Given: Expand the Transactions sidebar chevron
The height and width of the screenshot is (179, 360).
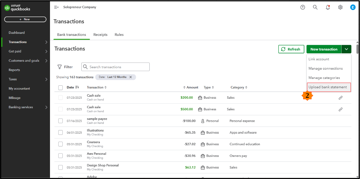Looking at the screenshot, I should [x=46, y=42].
